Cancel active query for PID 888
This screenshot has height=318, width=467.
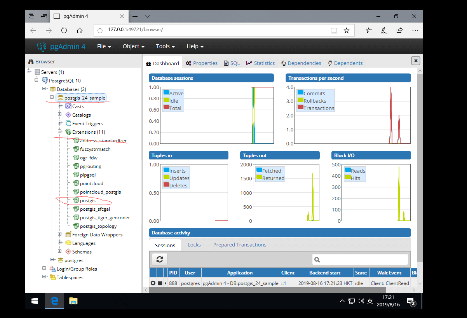coord(160,283)
